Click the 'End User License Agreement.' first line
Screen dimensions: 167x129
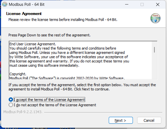point(33,44)
